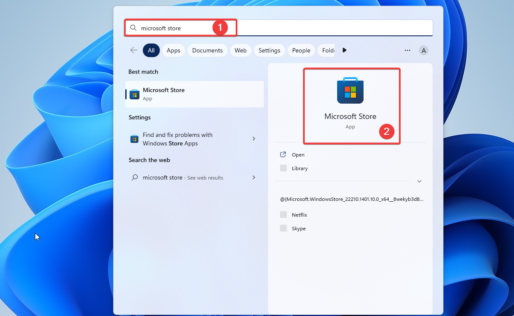This screenshot has height=316, width=514.
Task: Switch to the People filter tab
Action: point(301,50)
